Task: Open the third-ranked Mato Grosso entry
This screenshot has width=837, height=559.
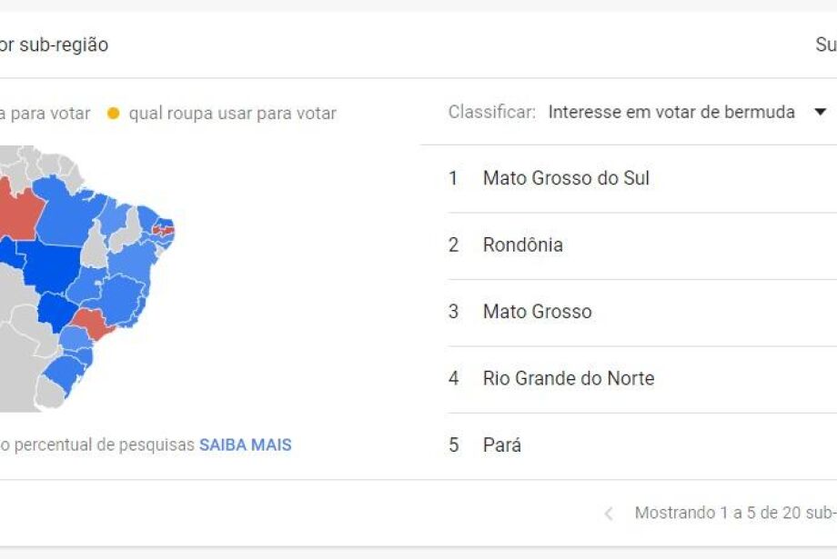Action: (537, 312)
